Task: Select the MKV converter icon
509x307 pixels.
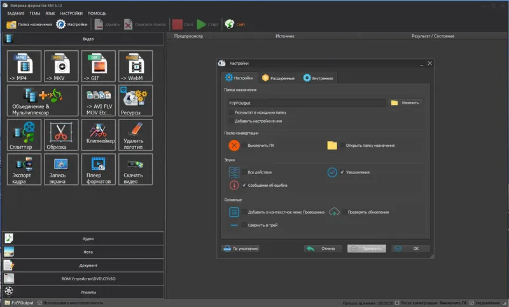Action: pos(61,66)
